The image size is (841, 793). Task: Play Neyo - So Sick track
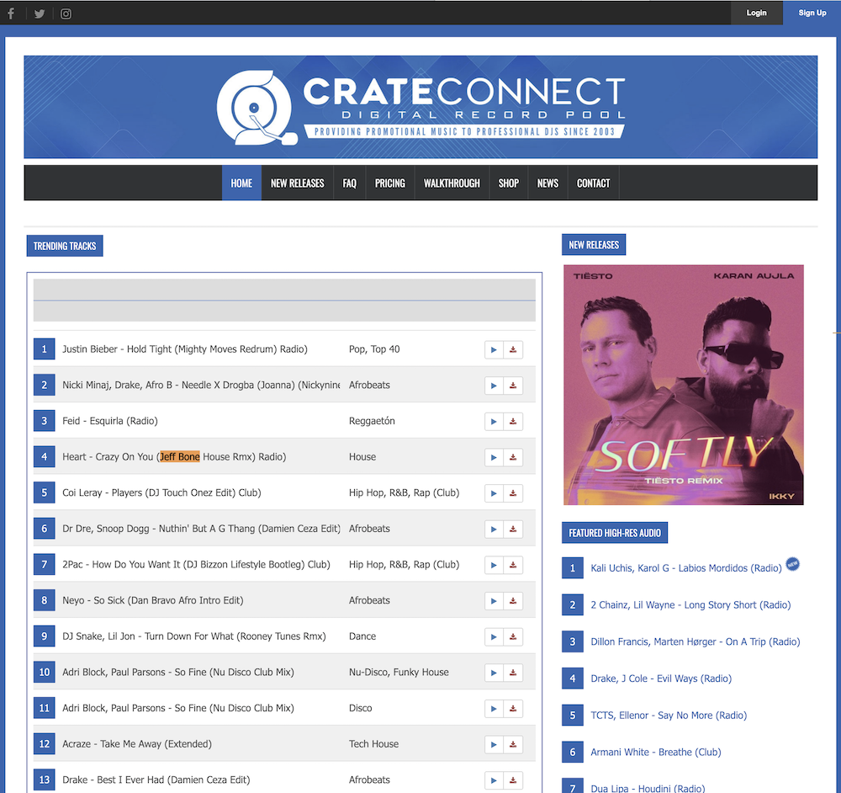point(494,601)
